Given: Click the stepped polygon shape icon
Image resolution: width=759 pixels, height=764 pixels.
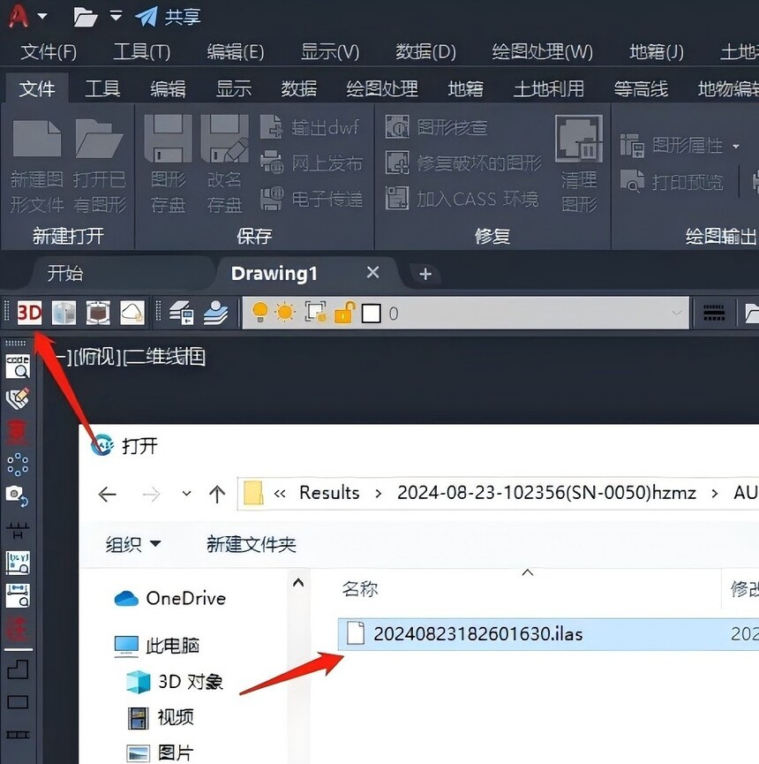Looking at the screenshot, I should [18, 669].
